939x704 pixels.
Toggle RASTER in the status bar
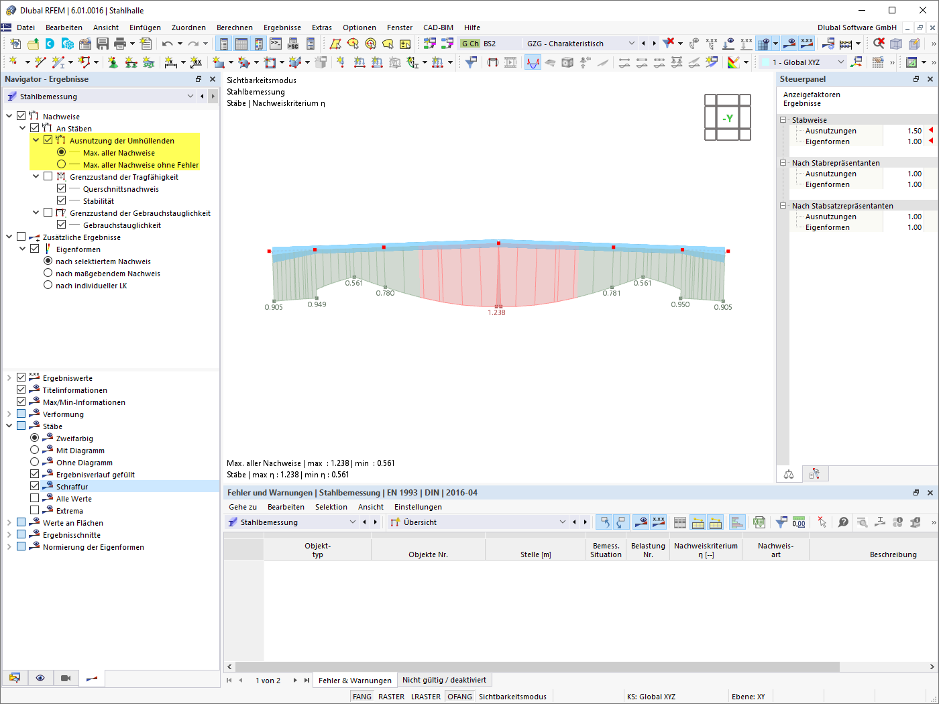pyautogui.click(x=391, y=697)
